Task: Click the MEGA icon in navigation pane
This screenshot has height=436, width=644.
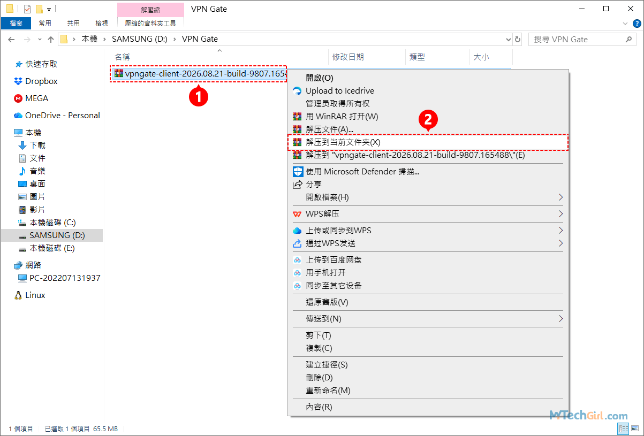Action: (x=18, y=98)
